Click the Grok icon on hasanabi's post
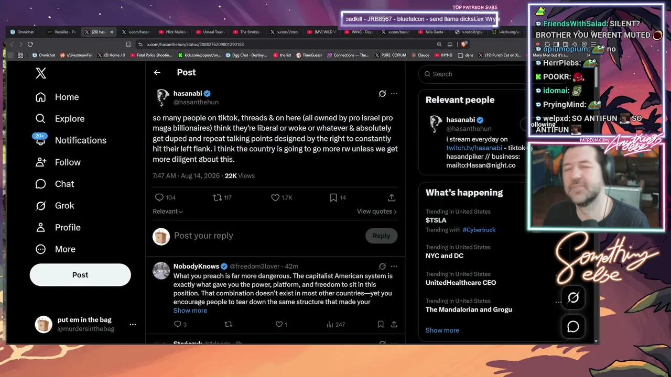The height and width of the screenshot is (377, 671). (x=382, y=94)
